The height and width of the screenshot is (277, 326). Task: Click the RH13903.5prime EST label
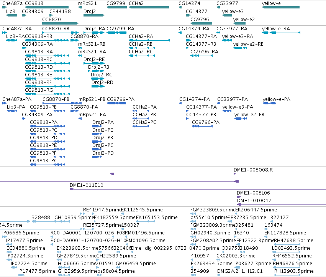click(x=294, y=271)
